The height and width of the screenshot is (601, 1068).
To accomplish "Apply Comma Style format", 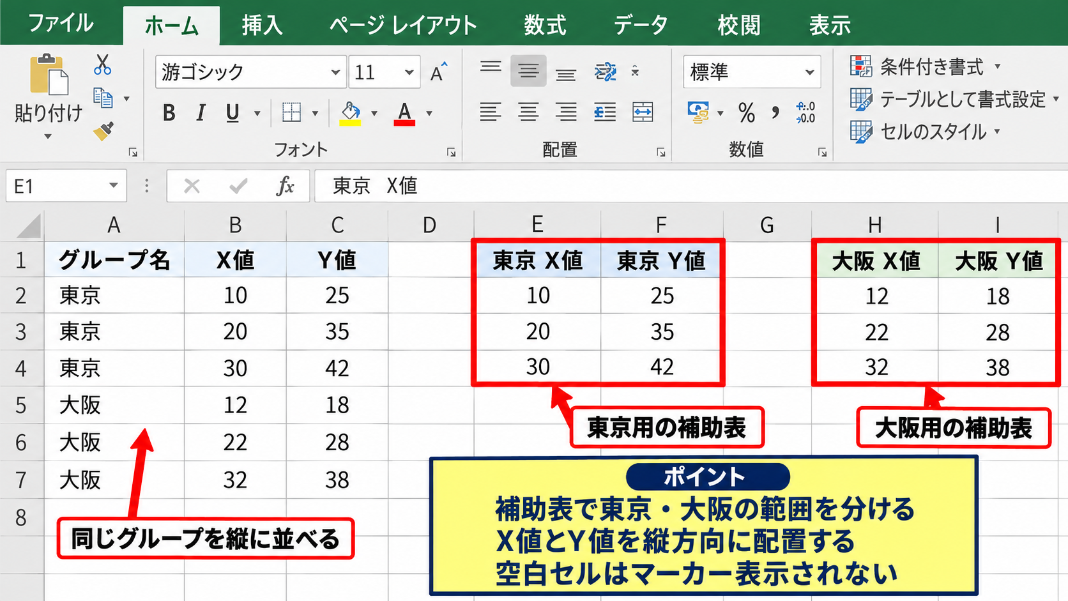I will (775, 113).
